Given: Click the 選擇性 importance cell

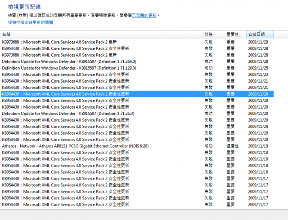Looking at the screenshot, I should 232,146.
